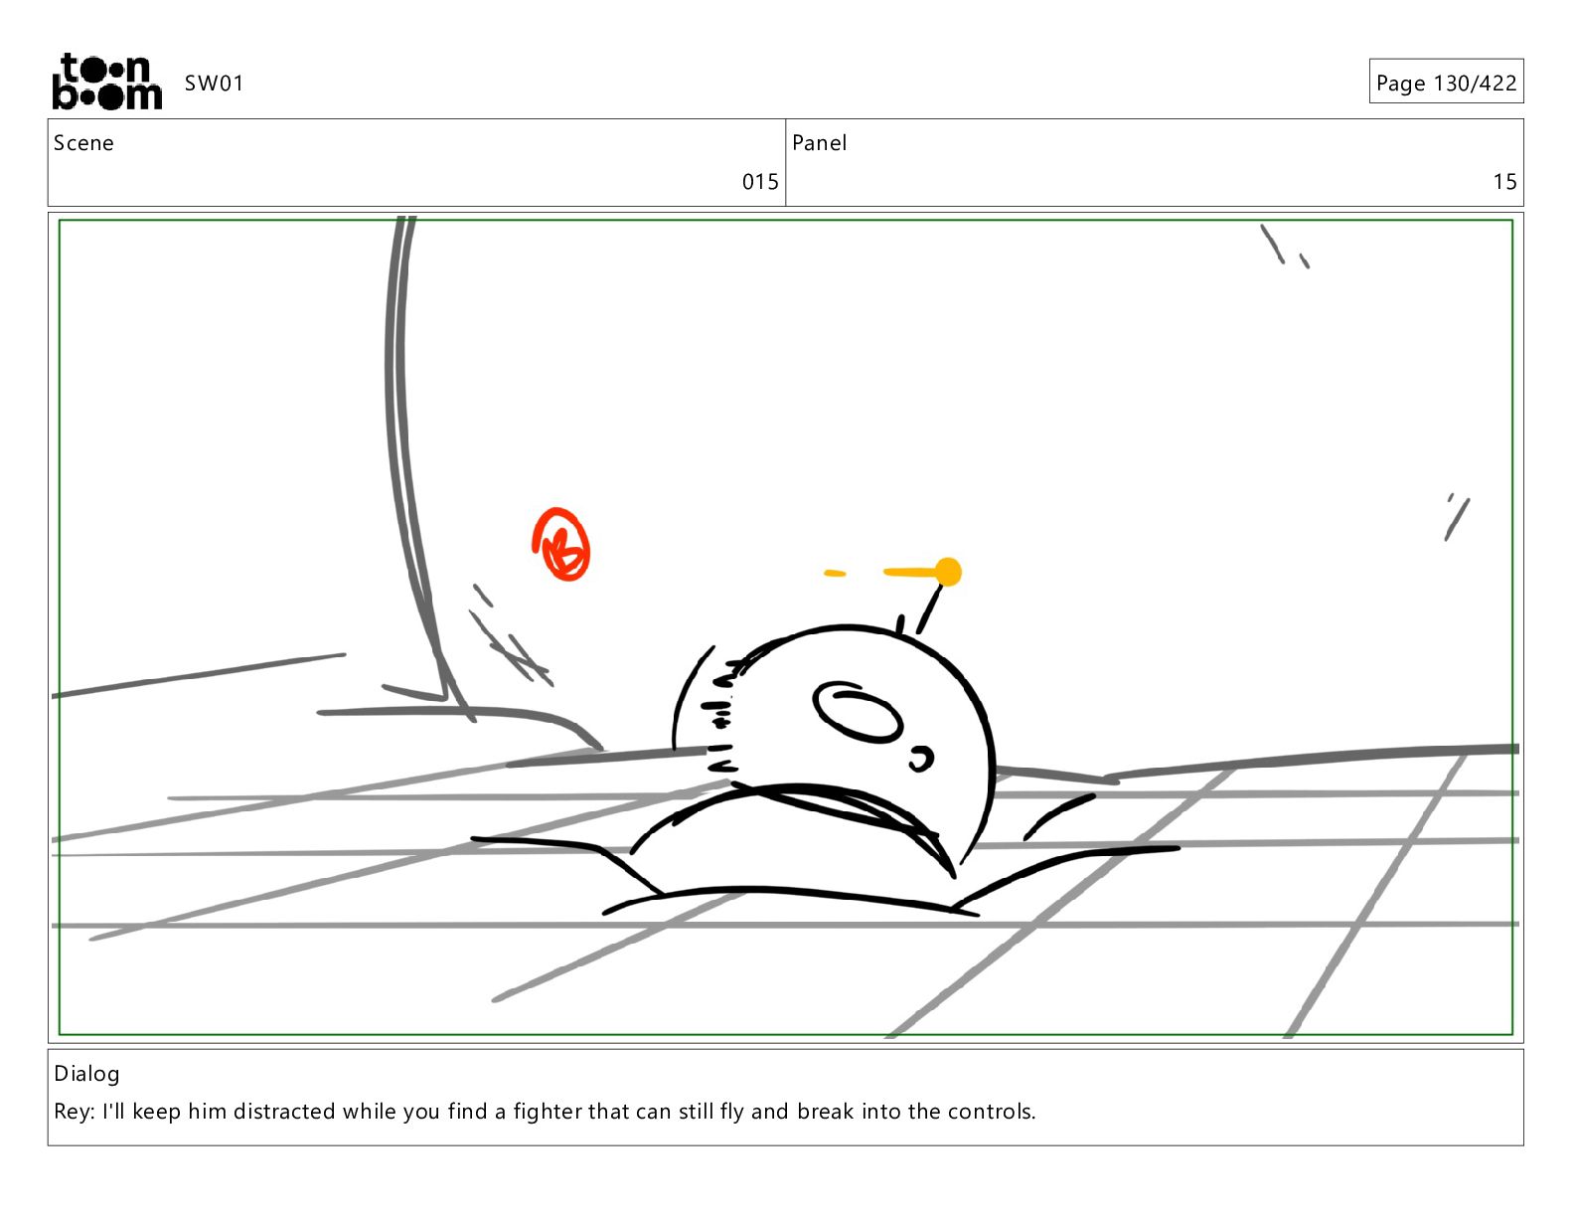Click the Dialog heading

pos(86,1074)
